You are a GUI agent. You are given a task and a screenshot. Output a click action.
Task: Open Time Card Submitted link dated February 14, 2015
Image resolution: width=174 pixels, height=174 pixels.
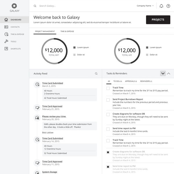point(52,138)
